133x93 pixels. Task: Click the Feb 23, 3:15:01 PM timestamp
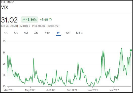tap(16, 26)
